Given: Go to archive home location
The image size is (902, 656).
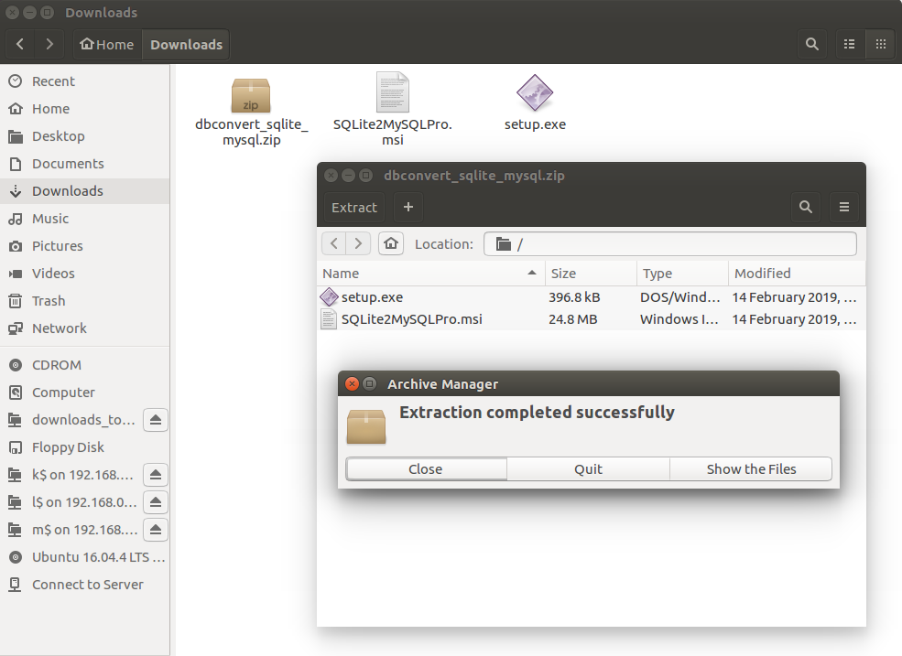Looking at the screenshot, I should (391, 243).
